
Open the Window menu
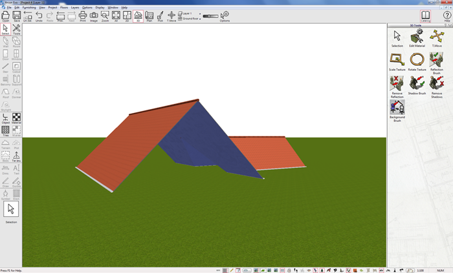pyautogui.click(x=113, y=8)
